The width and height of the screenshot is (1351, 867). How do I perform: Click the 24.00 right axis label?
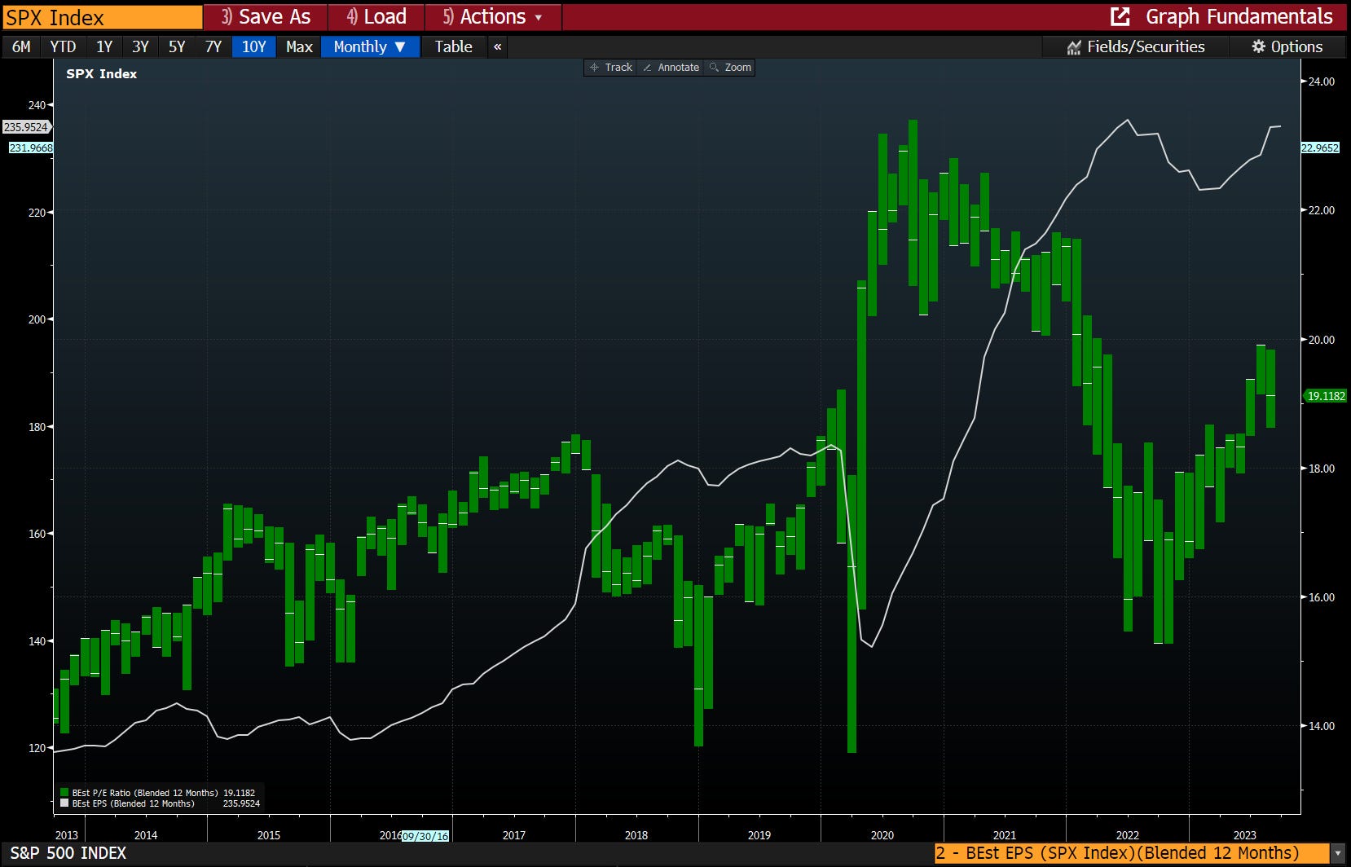[x=1322, y=81]
